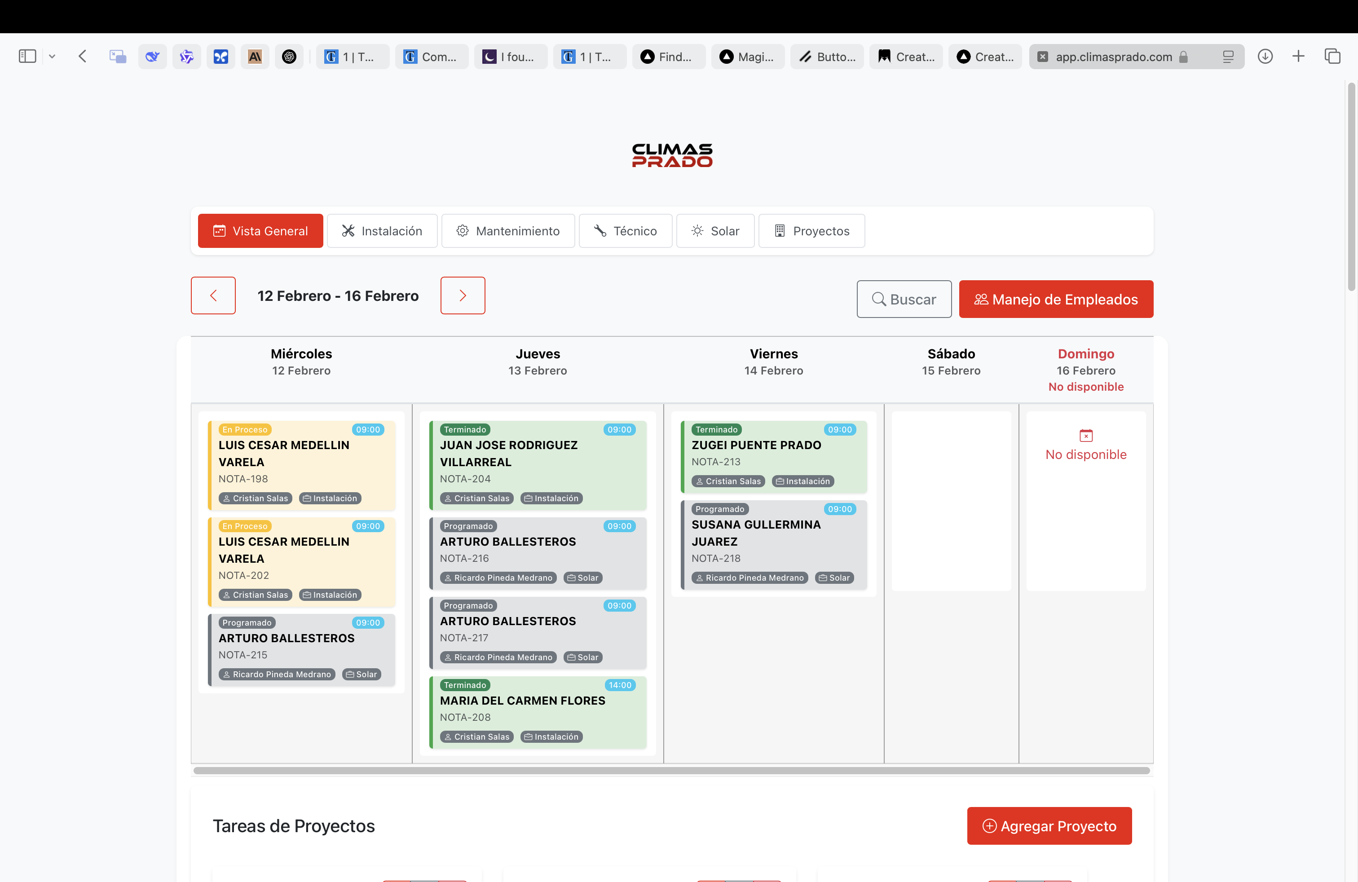This screenshot has height=882, width=1358.
Task: Open the Safari downloads icon
Action: [x=1265, y=57]
